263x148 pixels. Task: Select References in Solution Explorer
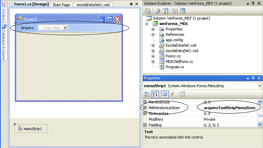pyautogui.click(x=175, y=34)
